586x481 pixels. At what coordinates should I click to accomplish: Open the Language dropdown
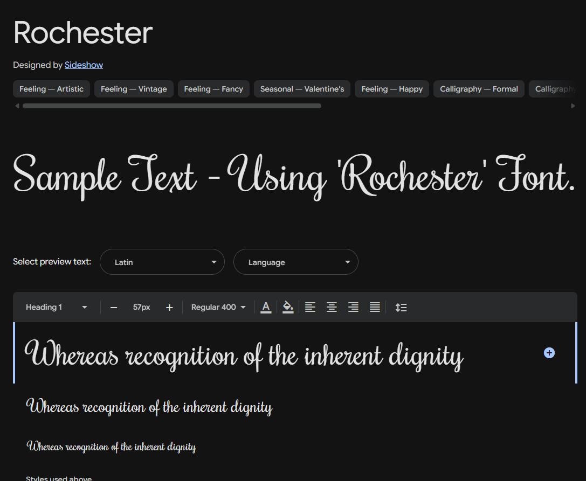pyautogui.click(x=296, y=262)
